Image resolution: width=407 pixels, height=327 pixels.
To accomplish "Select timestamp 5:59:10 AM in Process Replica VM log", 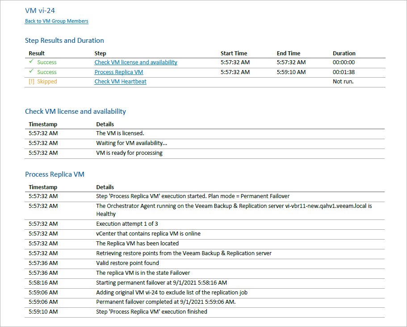I will 43,312.
